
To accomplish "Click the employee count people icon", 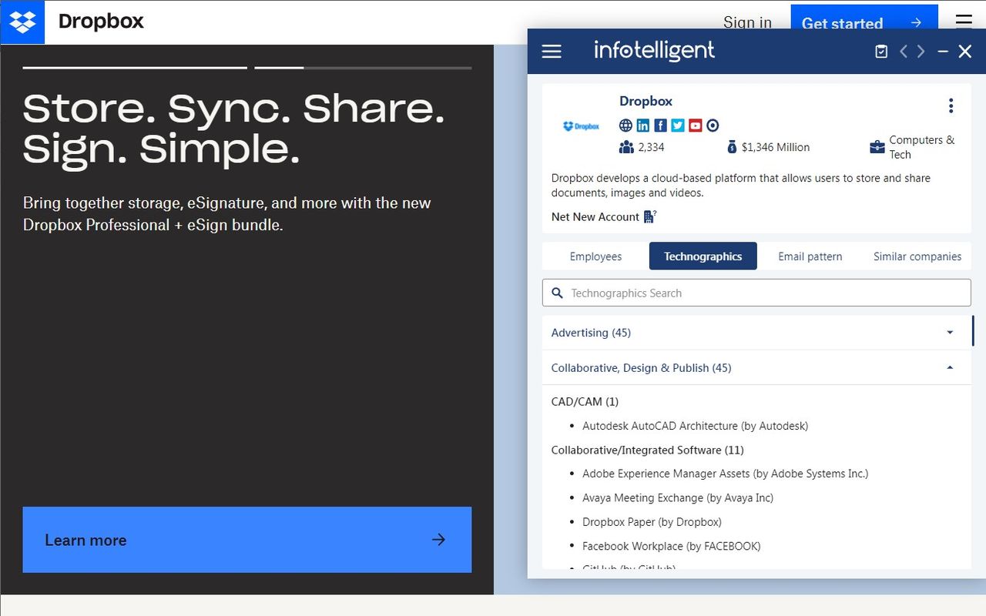I will [x=626, y=147].
